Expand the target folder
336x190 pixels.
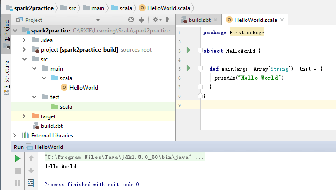pyautogui.click(x=24, y=116)
